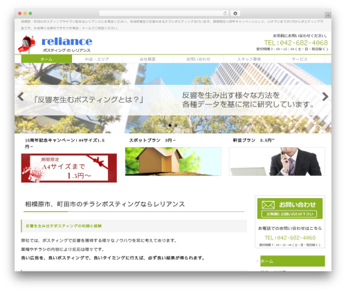Select sidebar ホーム menu item
346x292 pixels.
[x=293, y=261]
